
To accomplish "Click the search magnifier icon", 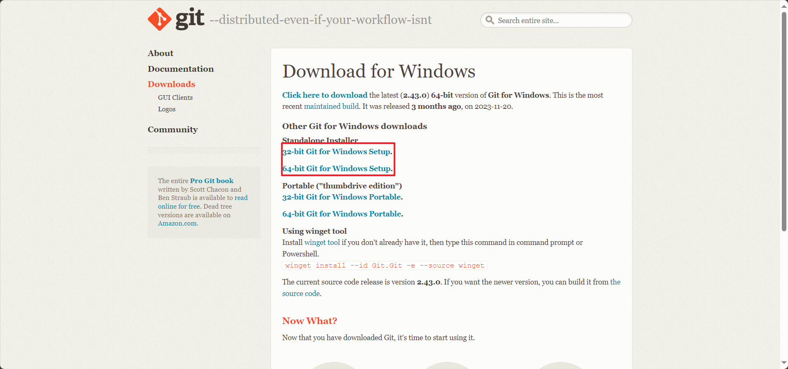I will point(490,20).
